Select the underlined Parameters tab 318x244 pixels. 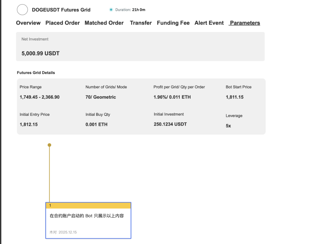pos(245,23)
